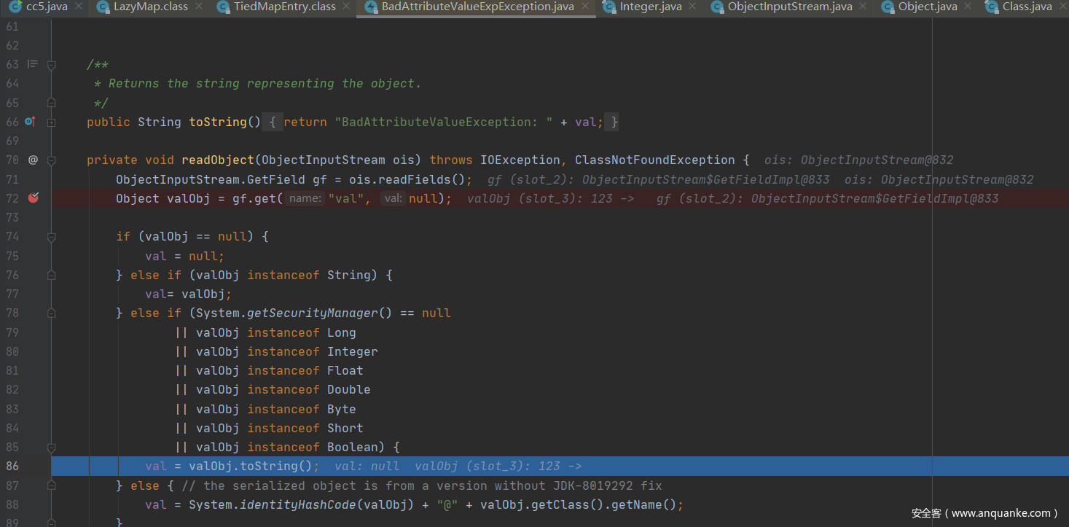Set a breakpoint on line 86 gutter
The height and width of the screenshot is (527, 1069).
click(x=33, y=466)
